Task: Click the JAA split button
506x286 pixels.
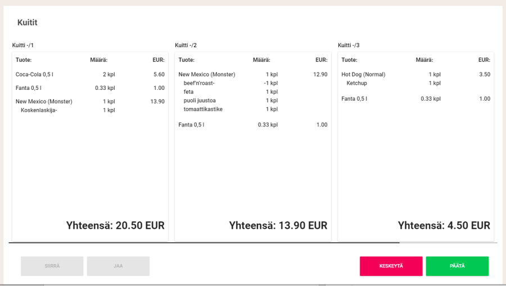Action: 118,266
